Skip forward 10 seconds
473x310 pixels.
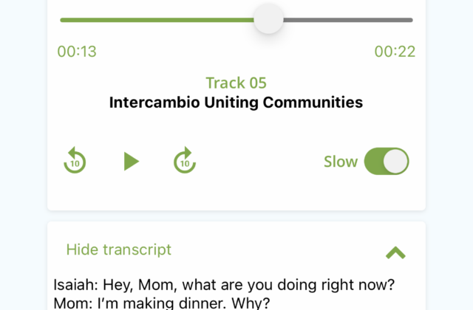click(185, 160)
